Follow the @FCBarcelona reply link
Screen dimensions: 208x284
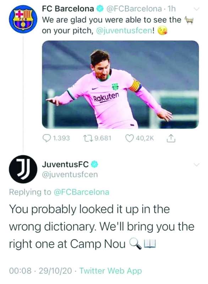(82, 192)
